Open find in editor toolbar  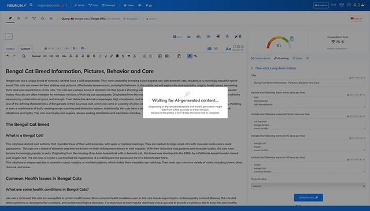click(24, 56)
